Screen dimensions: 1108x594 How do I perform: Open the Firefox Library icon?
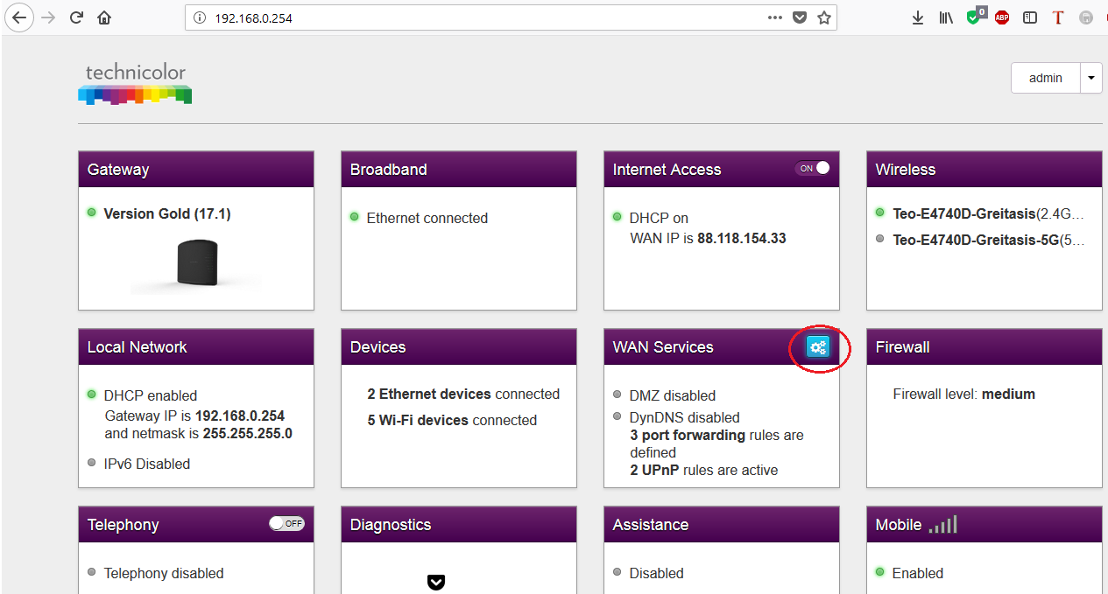coord(946,17)
